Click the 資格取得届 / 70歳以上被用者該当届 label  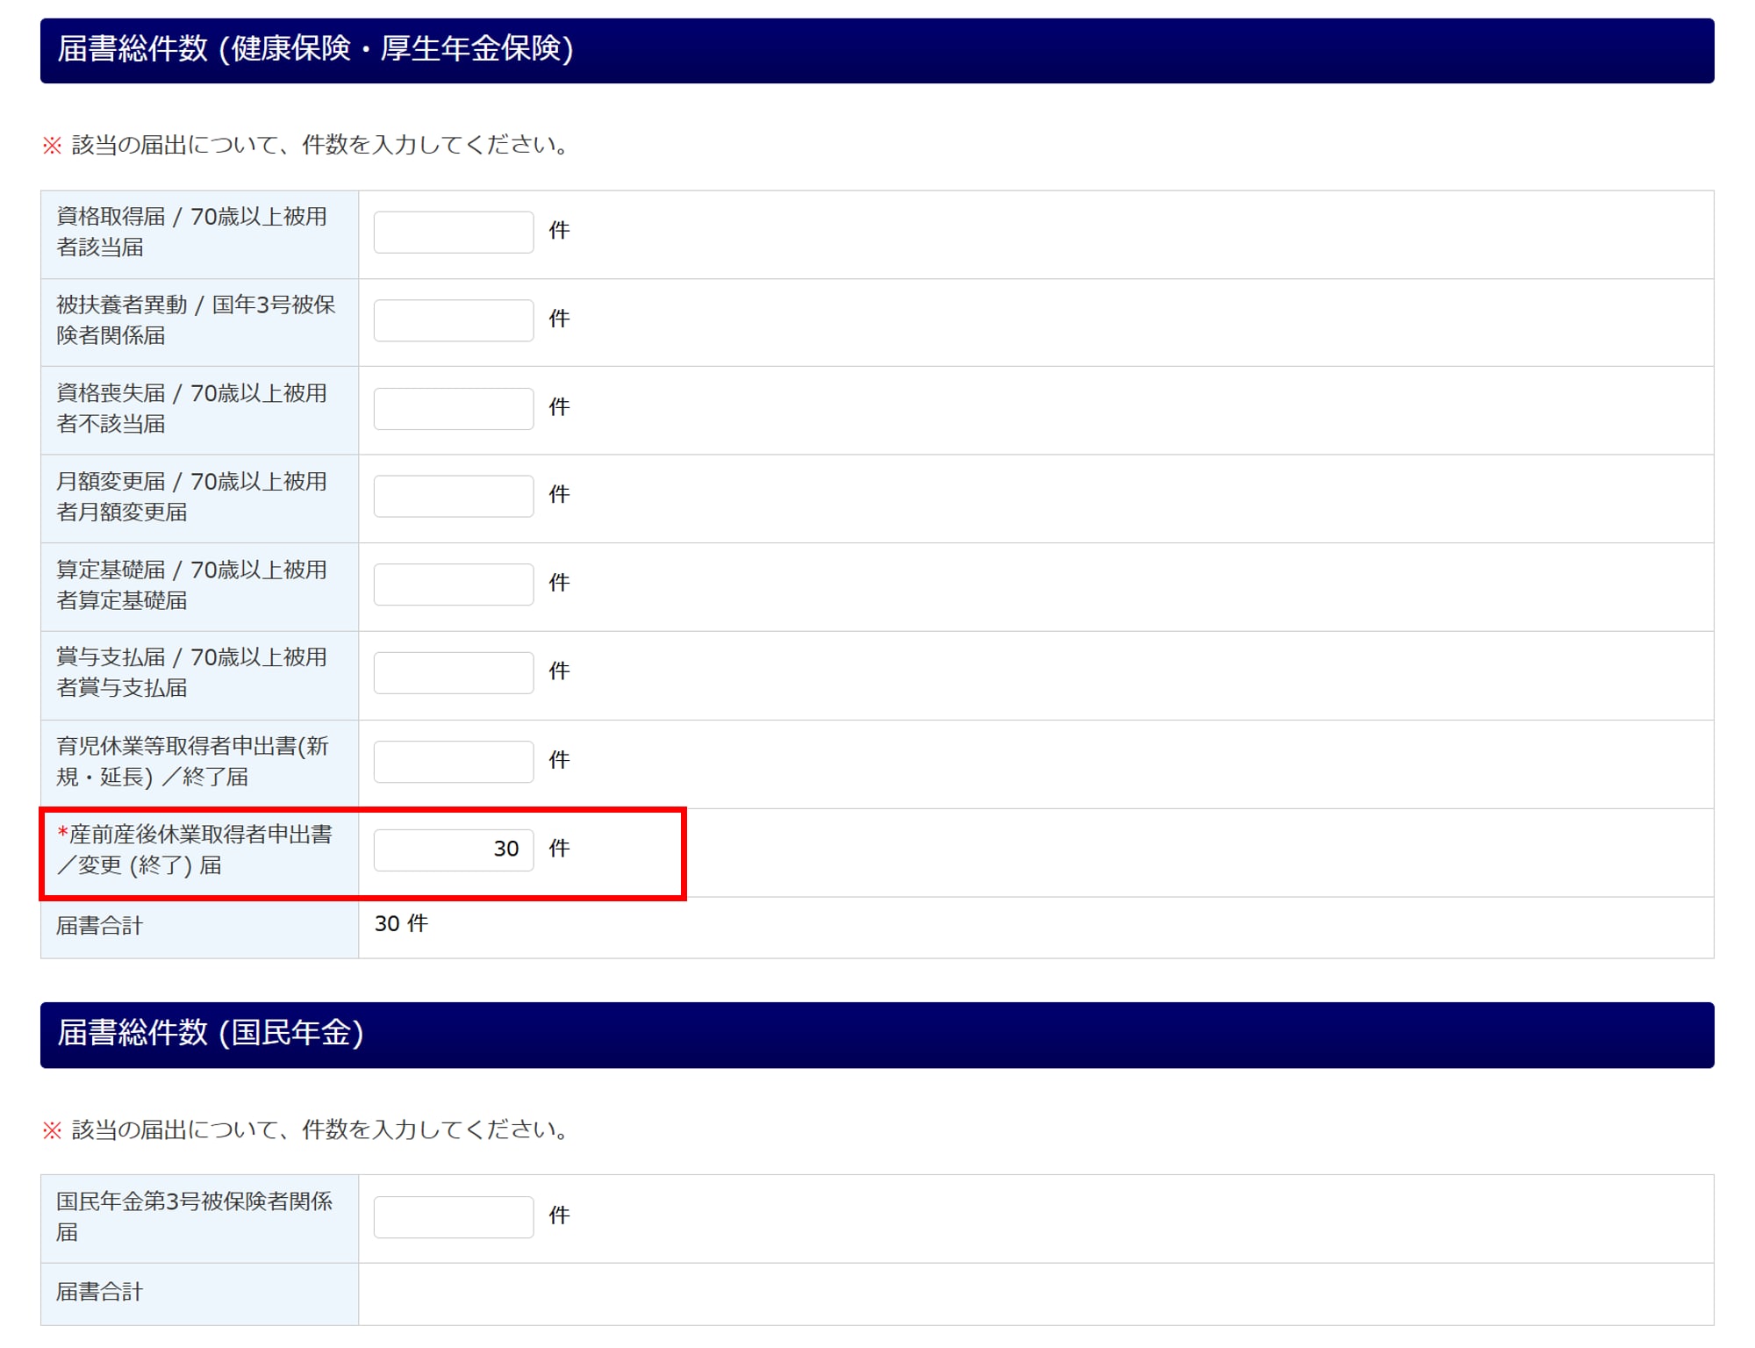[191, 232]
